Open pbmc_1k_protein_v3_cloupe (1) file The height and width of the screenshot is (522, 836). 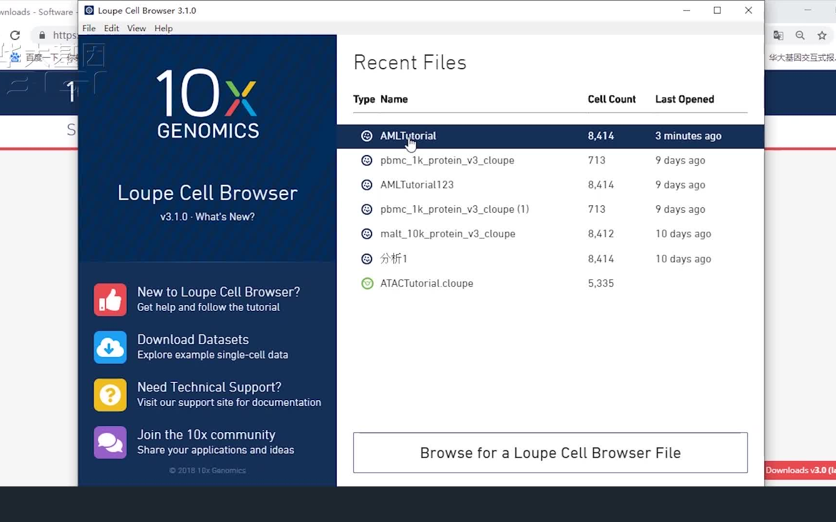[x=551, y=209]
